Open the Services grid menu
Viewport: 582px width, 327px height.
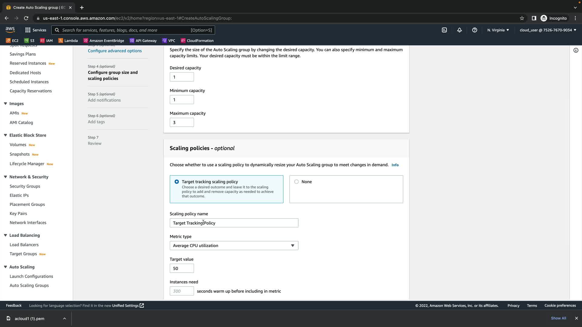pos(36,30)
